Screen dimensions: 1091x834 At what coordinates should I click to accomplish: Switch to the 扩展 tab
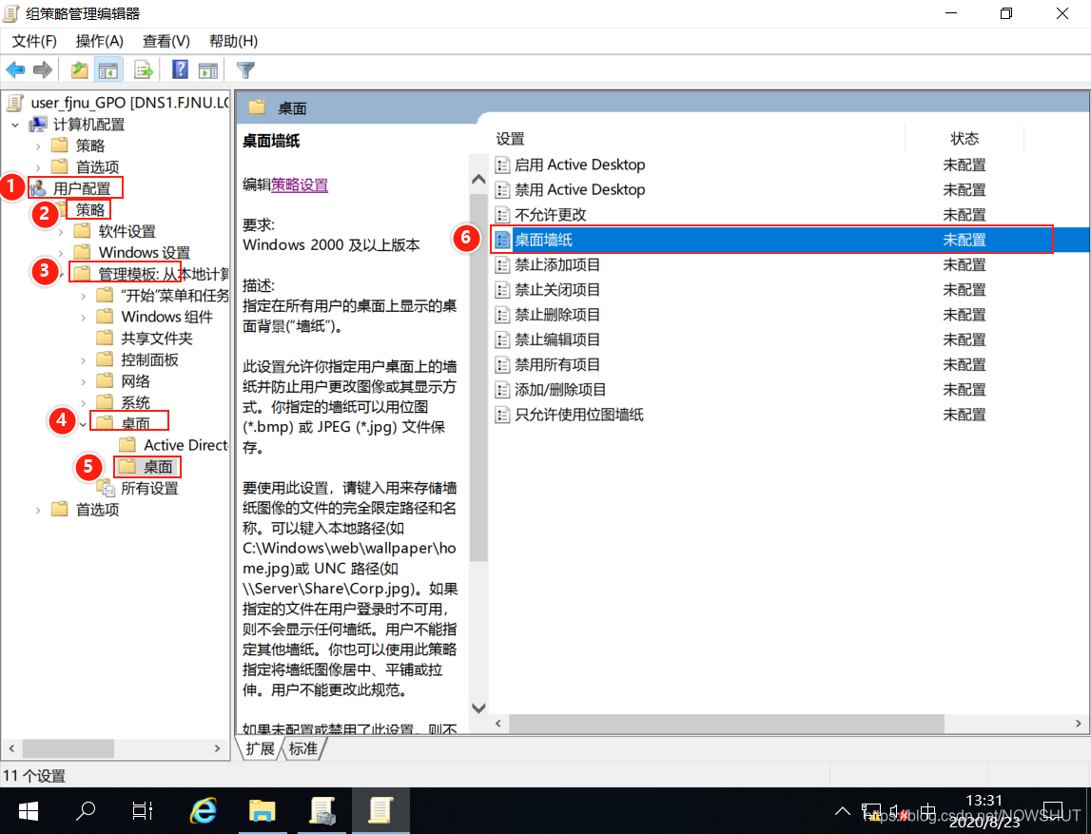click(x=261, y=748)
